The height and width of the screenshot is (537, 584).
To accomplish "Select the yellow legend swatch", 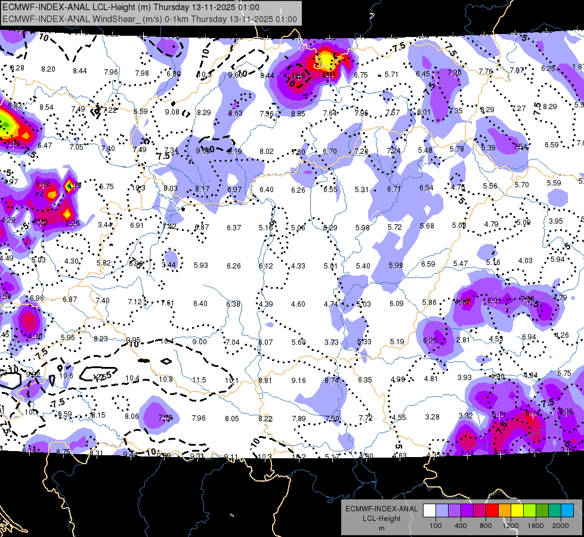I will [517, 510].
